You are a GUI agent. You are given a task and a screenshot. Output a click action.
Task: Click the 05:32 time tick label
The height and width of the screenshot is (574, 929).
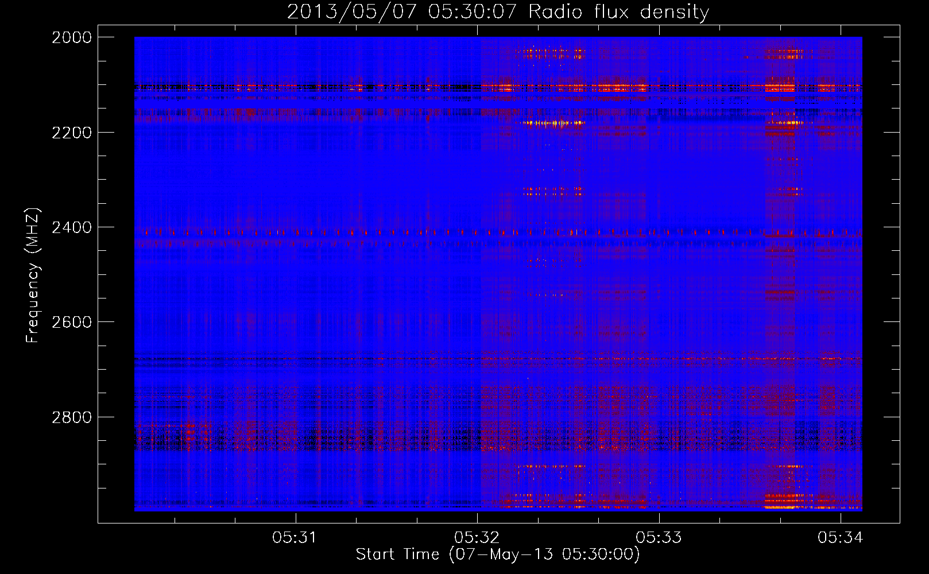pyautogui.click(x=477, y=537)
